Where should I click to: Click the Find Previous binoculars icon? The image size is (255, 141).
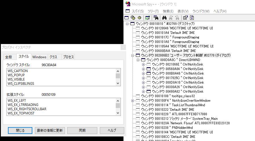(177, 18)
